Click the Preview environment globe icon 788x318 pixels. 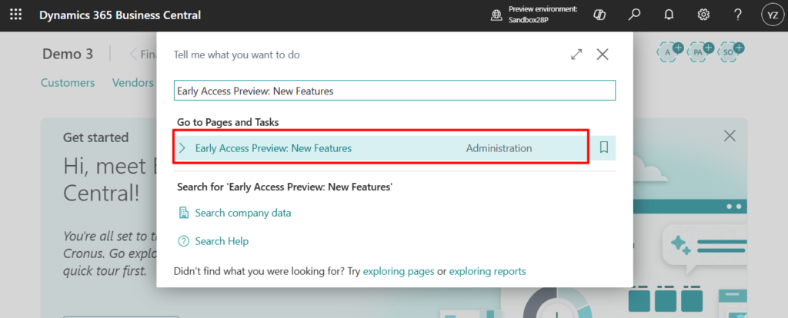point(497,15)
